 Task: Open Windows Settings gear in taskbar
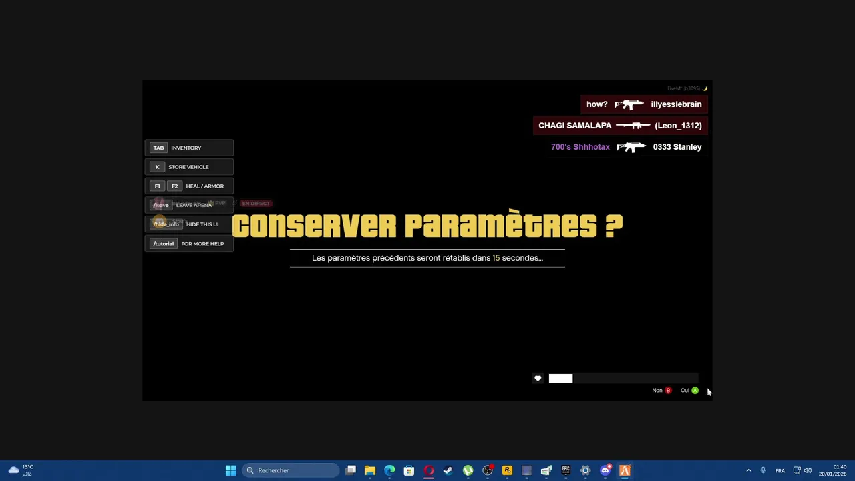coord(585,470)
